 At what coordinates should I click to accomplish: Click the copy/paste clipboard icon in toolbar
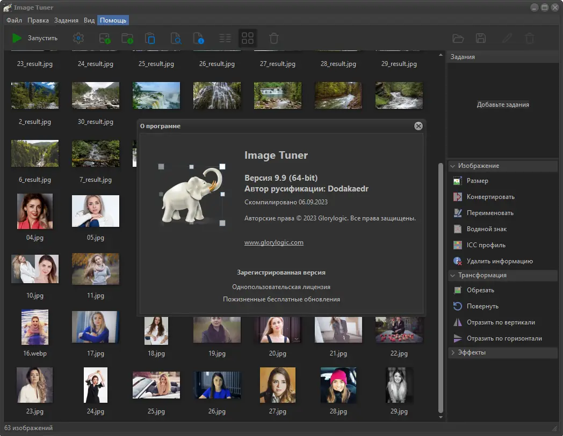(150, 38)
